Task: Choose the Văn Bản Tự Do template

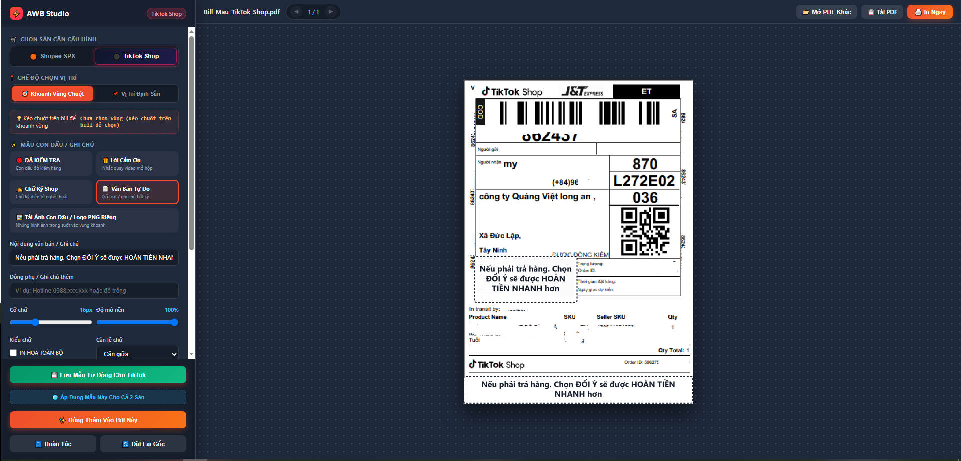Action: 137,192
